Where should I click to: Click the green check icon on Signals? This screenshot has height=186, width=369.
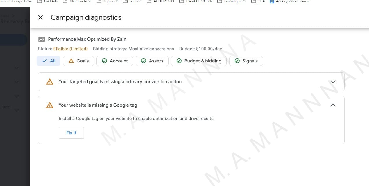(x=237, y=61)
